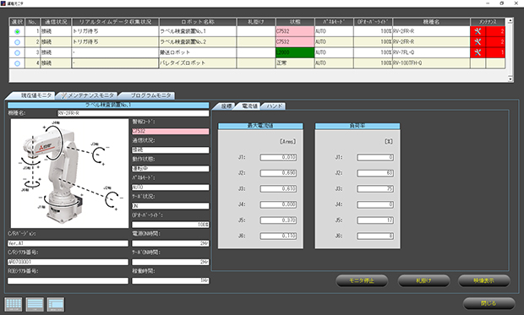Click application icon in title bar
524x315 pixels.
[x=3, y=3]
